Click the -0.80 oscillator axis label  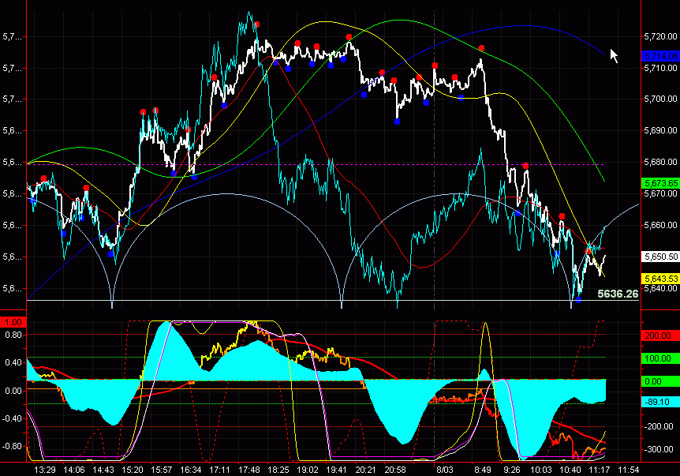[x=12, y=446]
